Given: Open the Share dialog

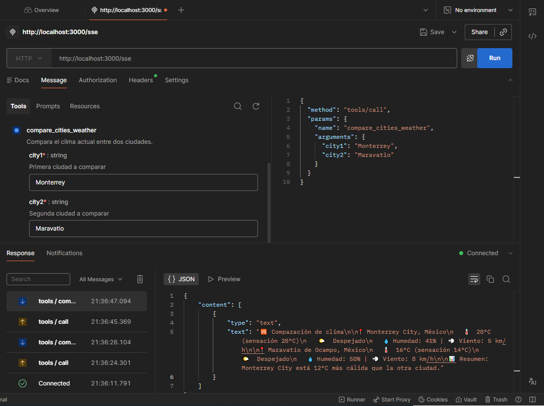Looking at the screenshot, I should point(479,32).
